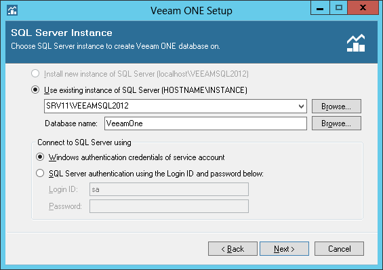Click the 'Password:' label
Viewport: 383px width, 270px height.
click(x=65, y=206)
